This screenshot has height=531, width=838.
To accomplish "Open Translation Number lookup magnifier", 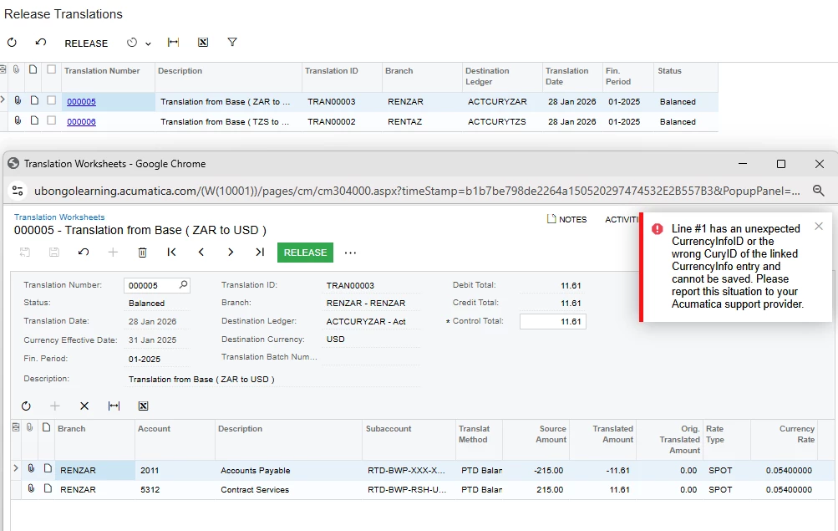I will (183, 284).
